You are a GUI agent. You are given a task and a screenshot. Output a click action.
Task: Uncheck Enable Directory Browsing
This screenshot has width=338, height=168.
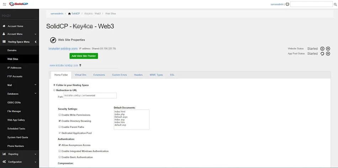(x=59, y=121)
